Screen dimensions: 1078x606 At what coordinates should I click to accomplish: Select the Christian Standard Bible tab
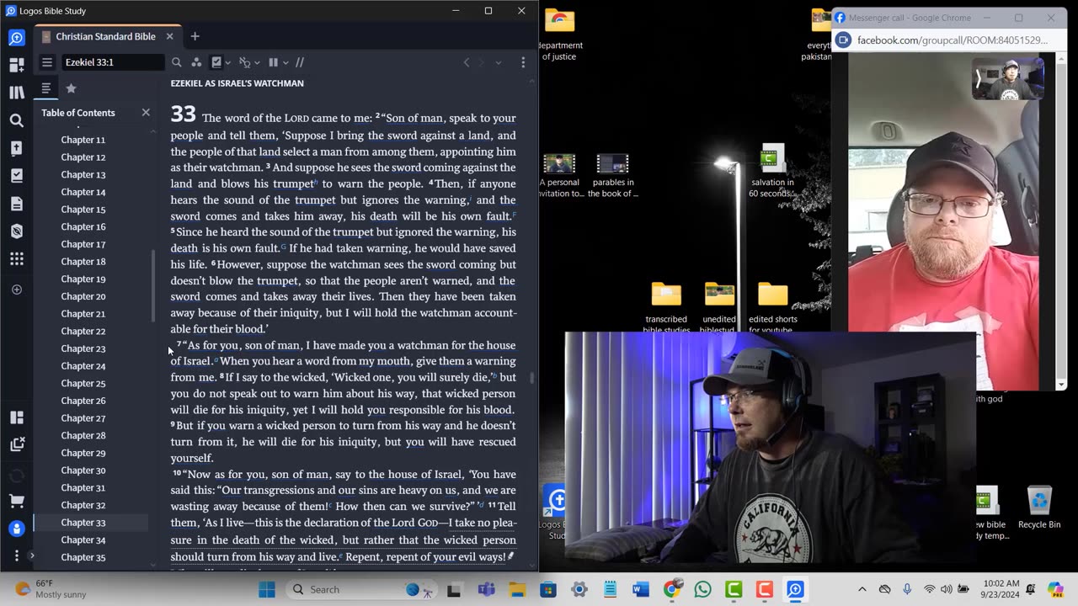pos(105,36)
